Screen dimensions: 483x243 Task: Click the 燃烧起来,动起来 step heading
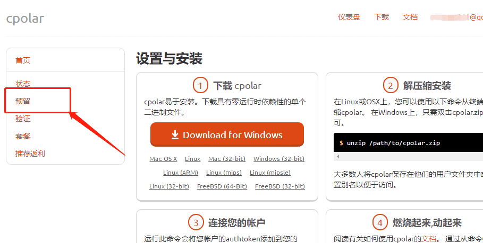pos(427,223)
